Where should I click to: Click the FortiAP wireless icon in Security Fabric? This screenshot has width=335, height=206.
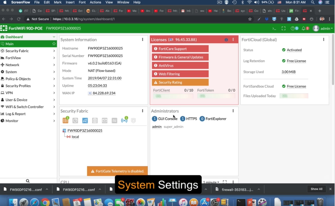click(x=124, y=121)
